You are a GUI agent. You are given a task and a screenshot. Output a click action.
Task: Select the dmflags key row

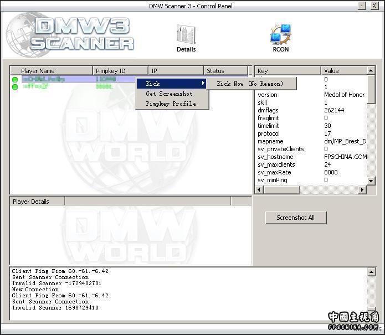[x=311, y=110]
